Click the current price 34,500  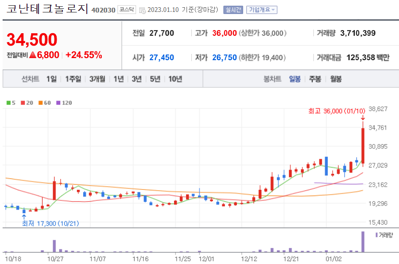32,39
